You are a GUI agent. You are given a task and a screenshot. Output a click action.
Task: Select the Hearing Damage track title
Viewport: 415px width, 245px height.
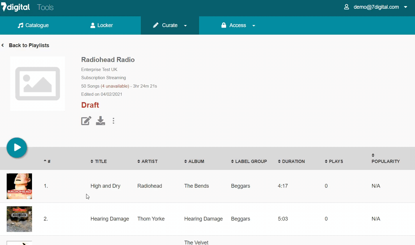pos(110,219)
